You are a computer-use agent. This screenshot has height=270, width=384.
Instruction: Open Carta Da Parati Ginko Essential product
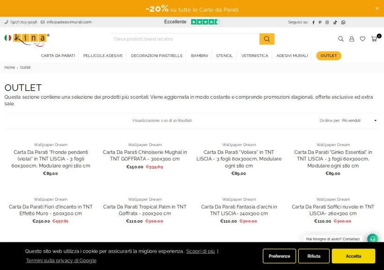(333, 159)
